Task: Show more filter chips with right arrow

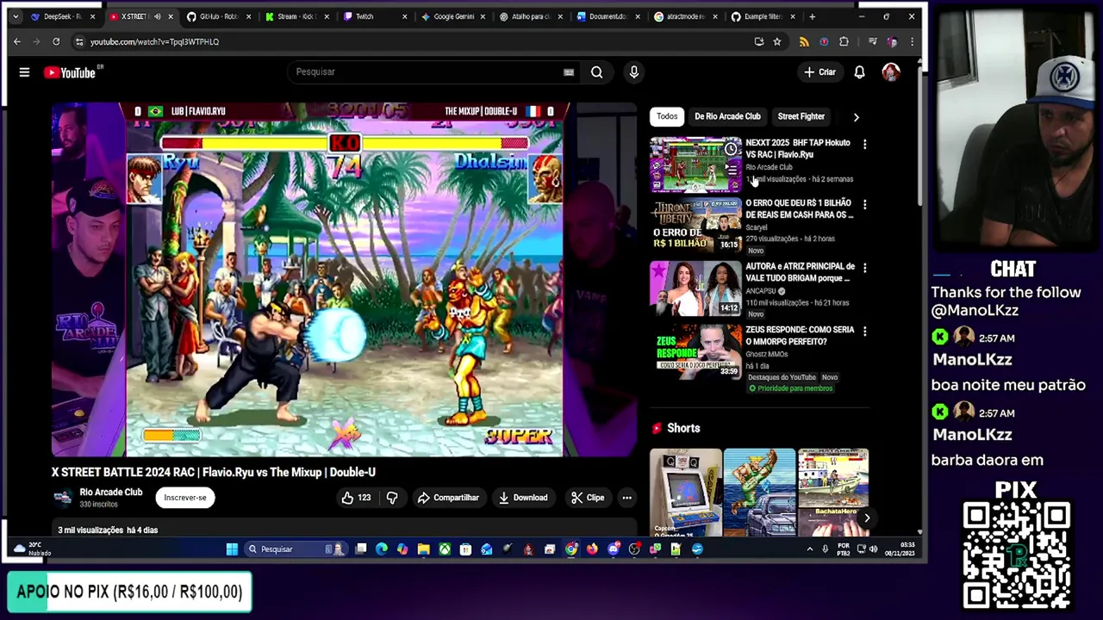Action: click(856, 116)
